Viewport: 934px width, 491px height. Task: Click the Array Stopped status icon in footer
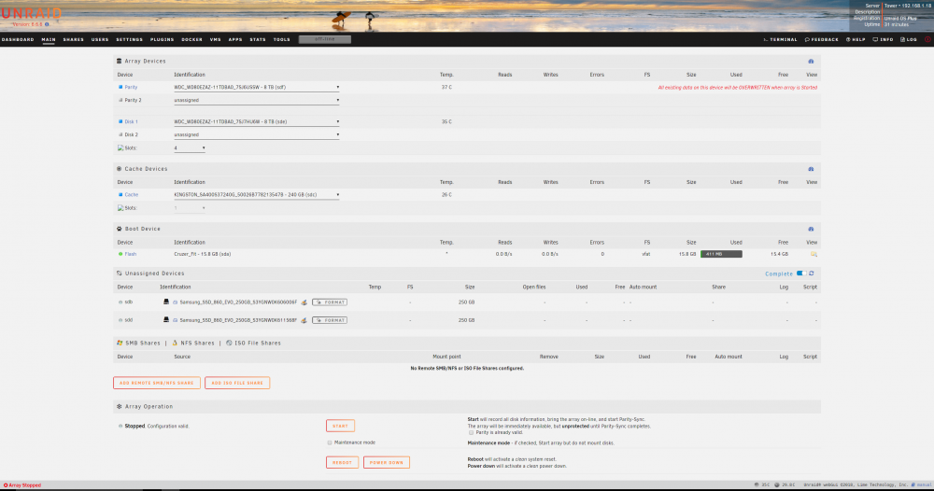pos(6,485)
